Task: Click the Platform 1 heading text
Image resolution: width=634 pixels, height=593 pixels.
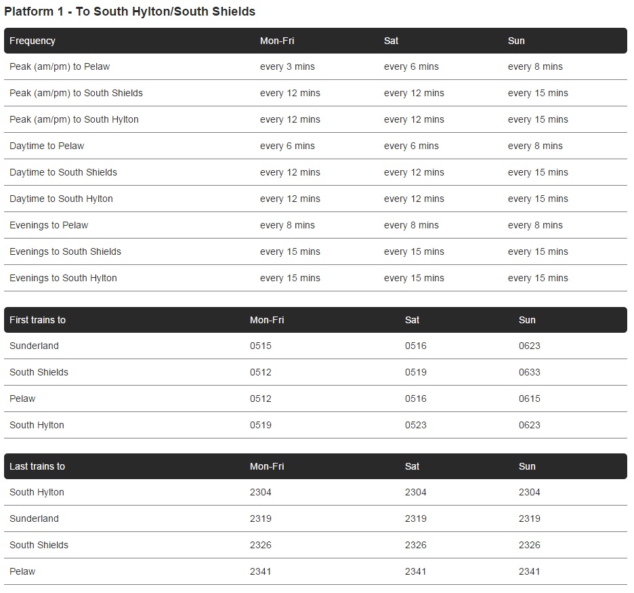Action: pyautogui.click(x=129, y=12)
